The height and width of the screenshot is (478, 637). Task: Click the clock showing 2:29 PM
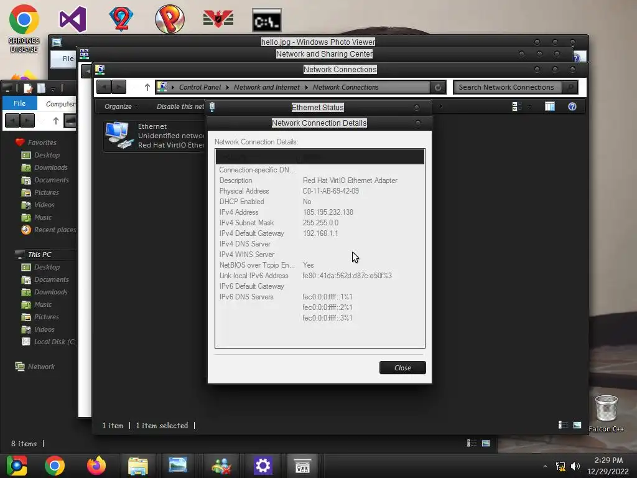pos(608,460)
